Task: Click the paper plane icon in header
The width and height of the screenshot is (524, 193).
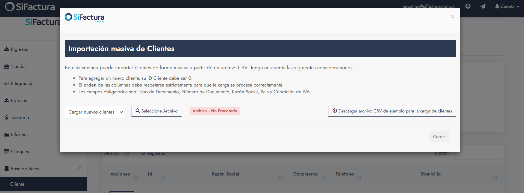Action: coord(483,6)
